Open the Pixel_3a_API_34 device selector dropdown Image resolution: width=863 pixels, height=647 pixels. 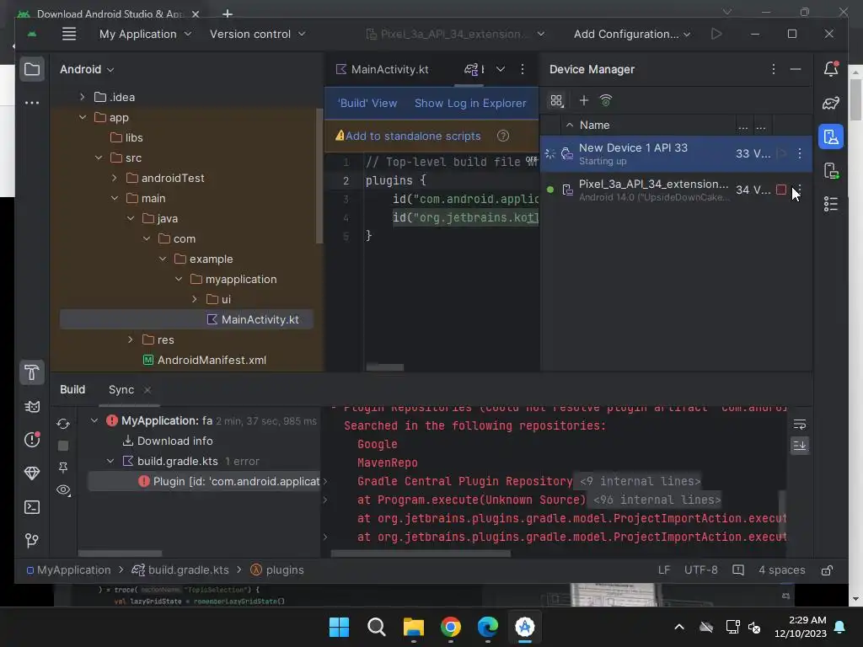pos(455,34)
